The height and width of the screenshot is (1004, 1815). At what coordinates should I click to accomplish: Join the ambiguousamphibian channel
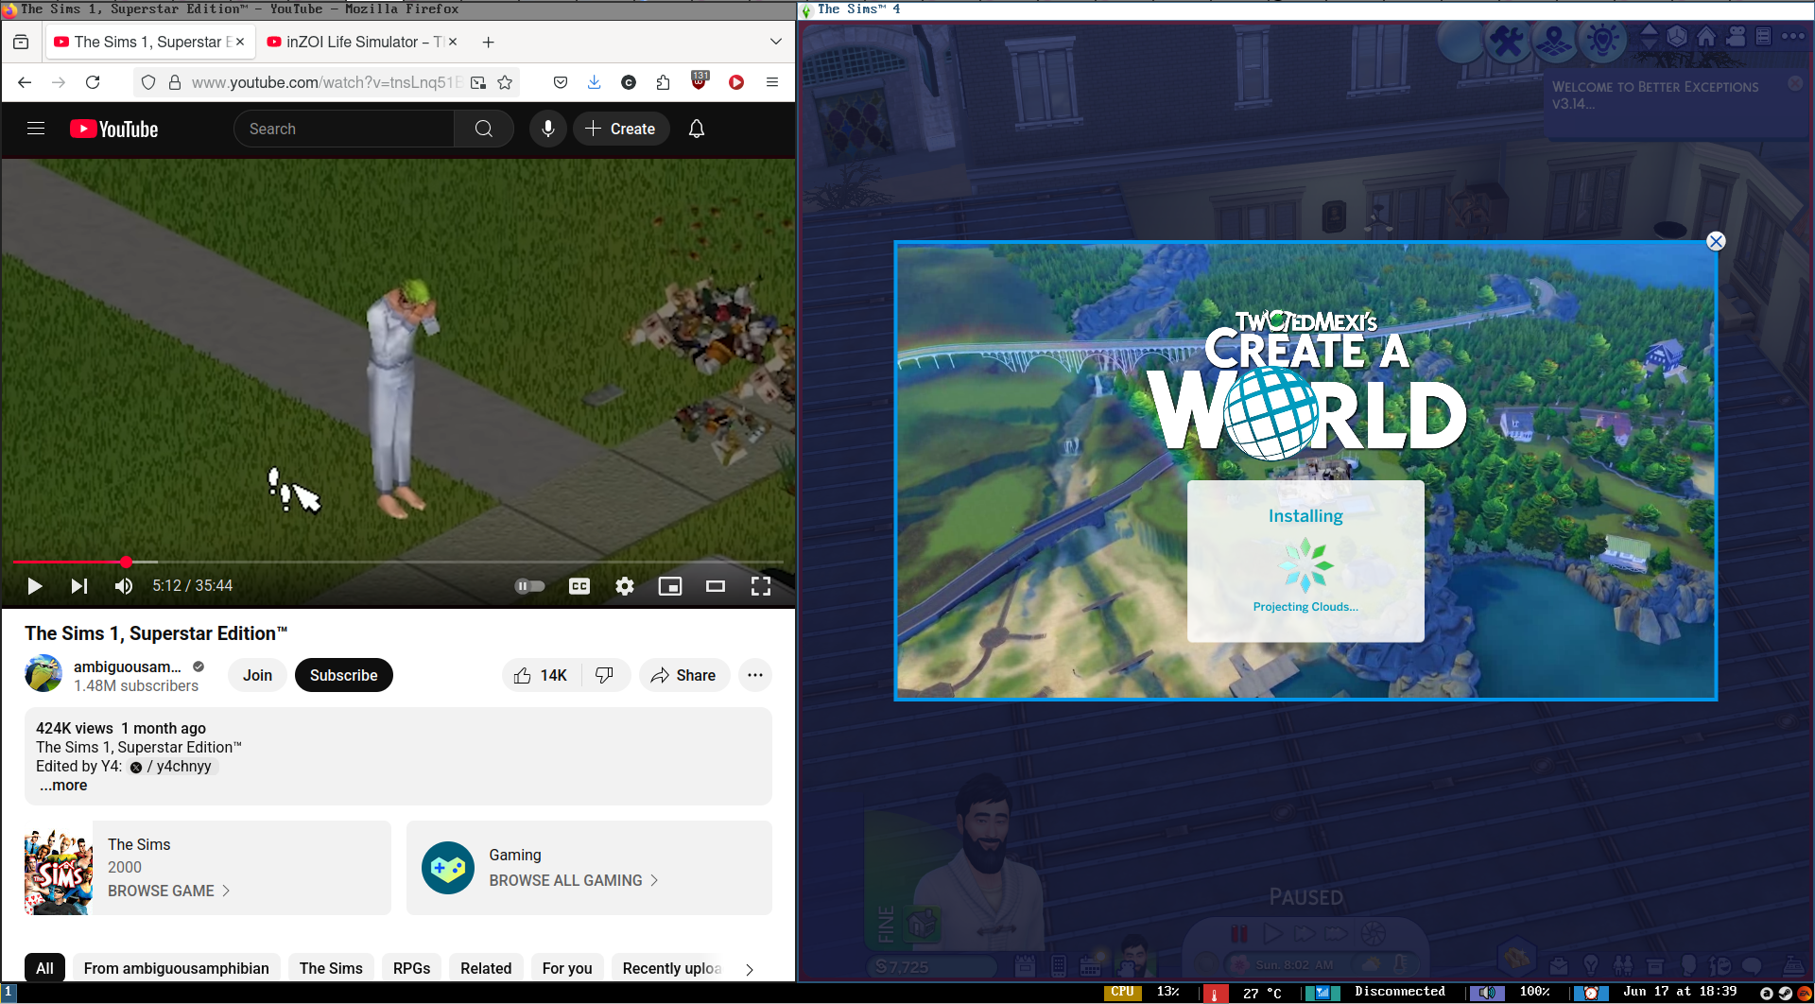pyautogui.click(x=257, y=675)
